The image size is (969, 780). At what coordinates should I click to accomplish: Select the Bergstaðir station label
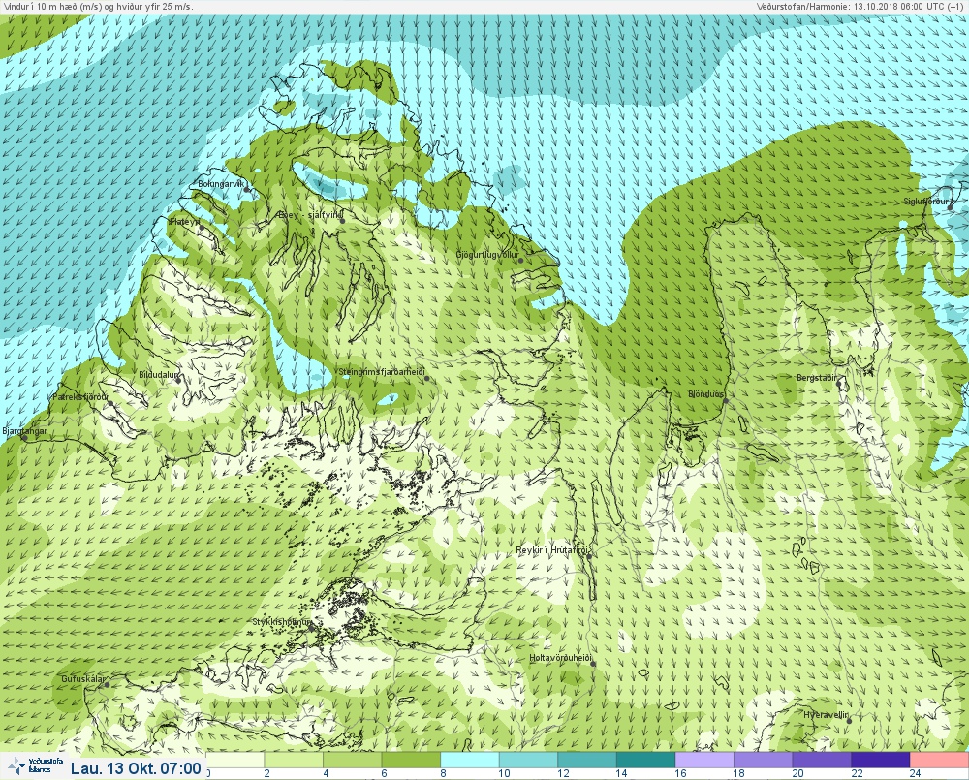(x=817, y=378)
